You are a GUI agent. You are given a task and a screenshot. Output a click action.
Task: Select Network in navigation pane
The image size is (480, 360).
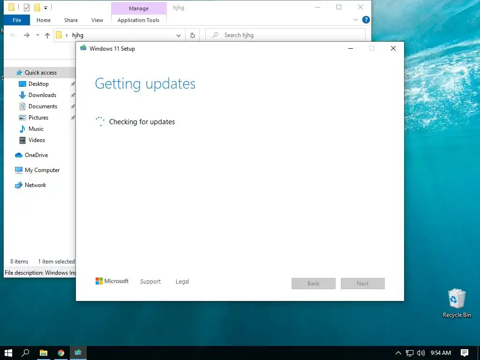35,185
